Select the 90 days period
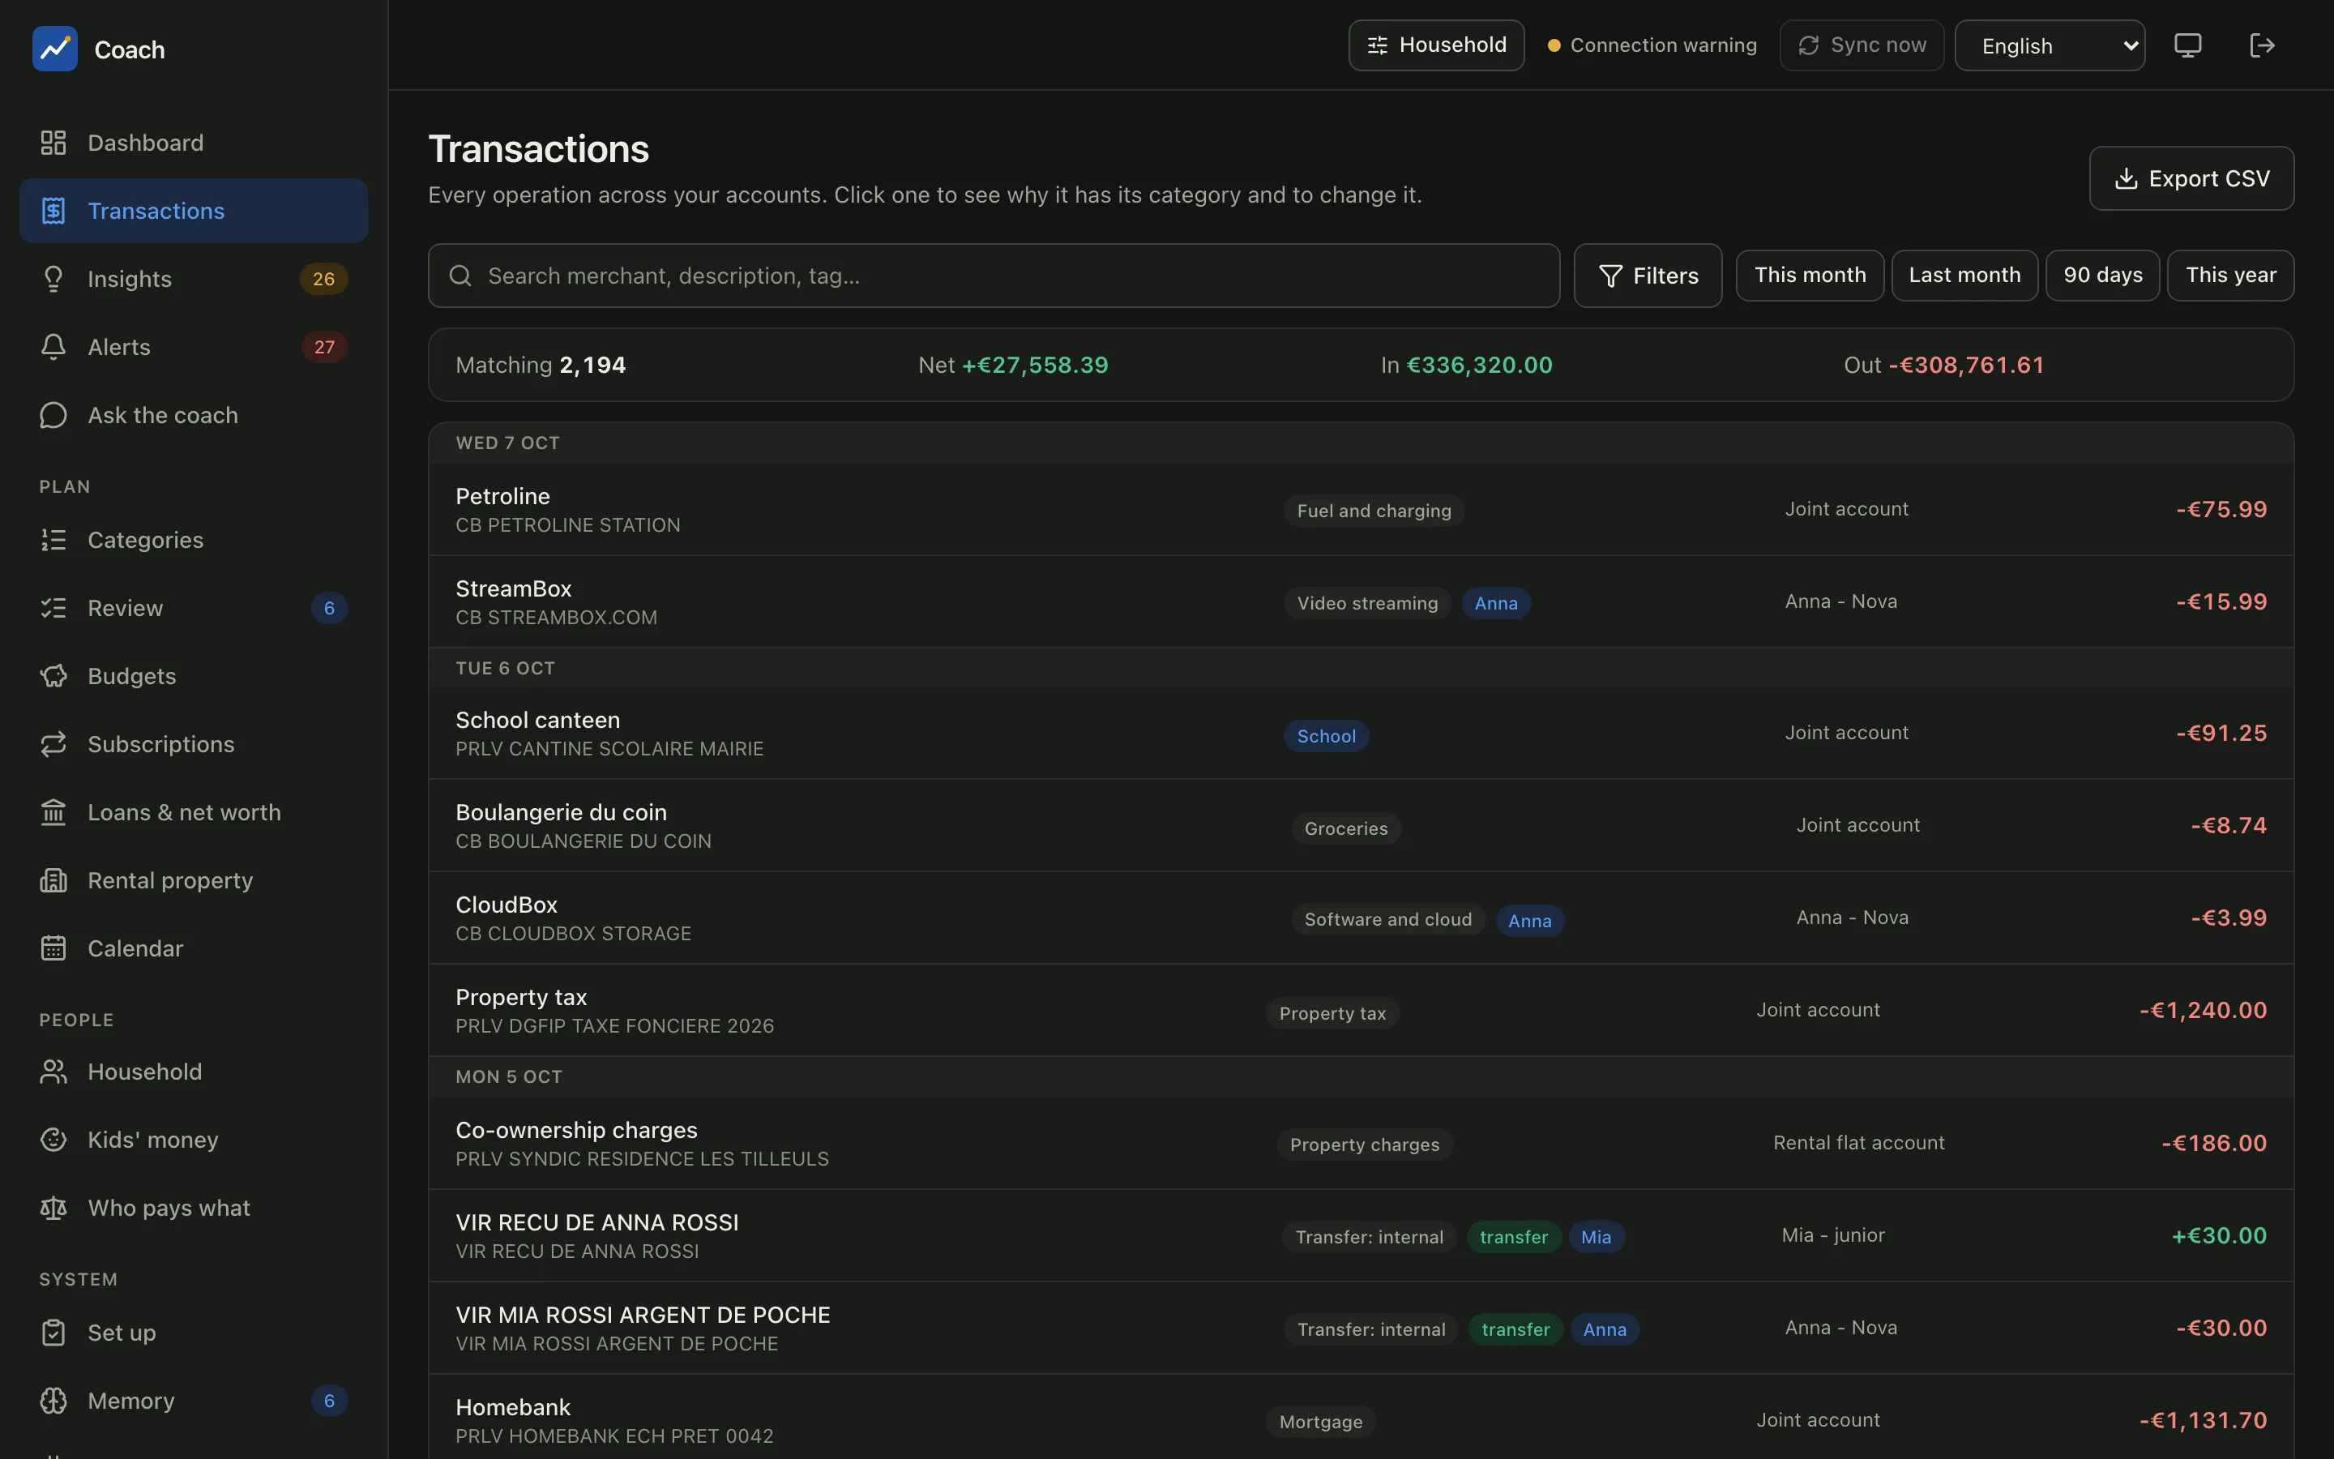The height and width of the screenshot is (1459, 2334). 2102,276
